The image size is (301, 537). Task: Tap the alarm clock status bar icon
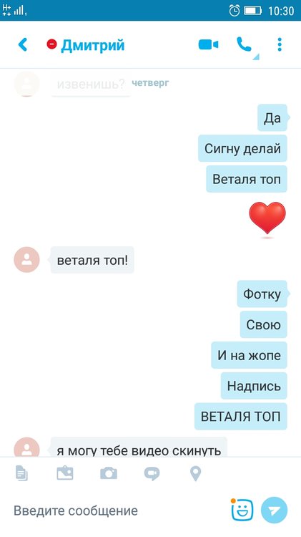(x=235, y=10)
